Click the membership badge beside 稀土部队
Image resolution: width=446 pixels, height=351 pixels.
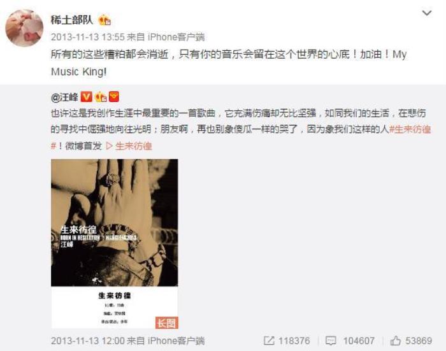[104, 20]
